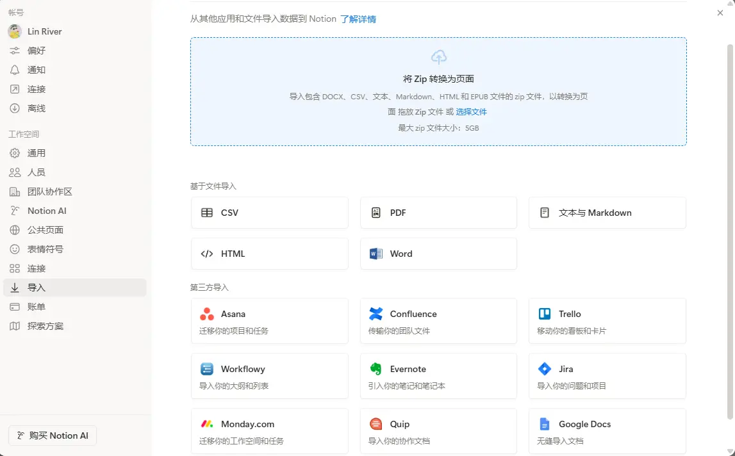Screen dimensions: 735x456
Task: Click the gear icon beside 通用
Action: pyautogui.click(x=15, y=153)
